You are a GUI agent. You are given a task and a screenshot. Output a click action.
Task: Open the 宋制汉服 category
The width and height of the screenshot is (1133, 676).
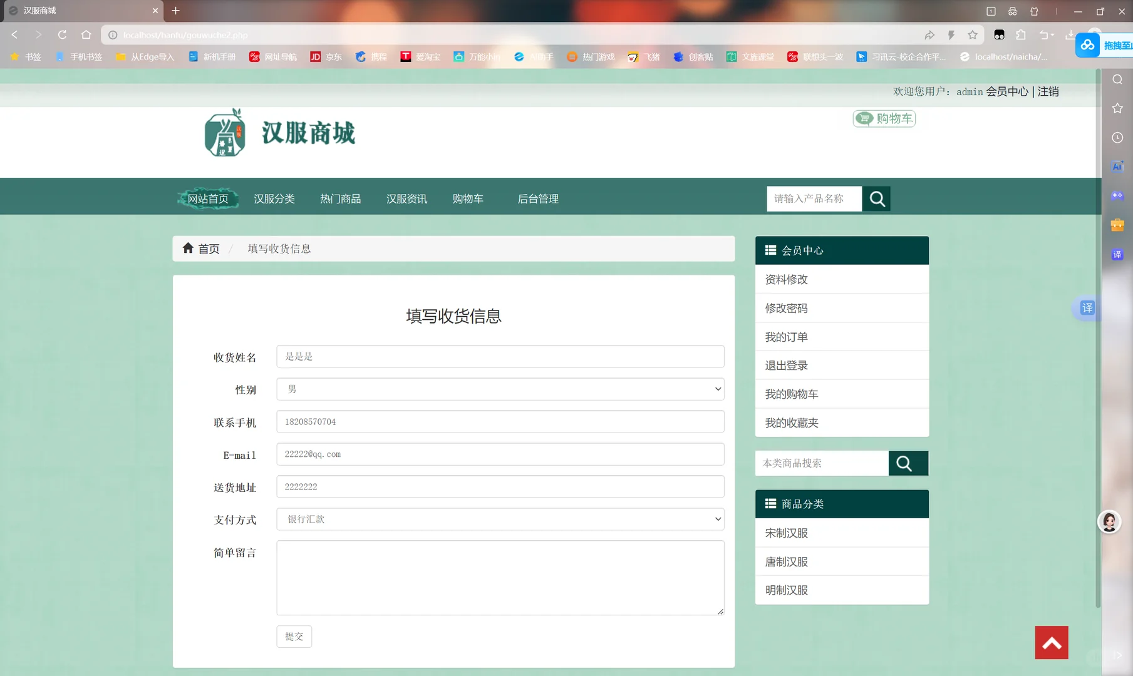click(x=842, y=533)
